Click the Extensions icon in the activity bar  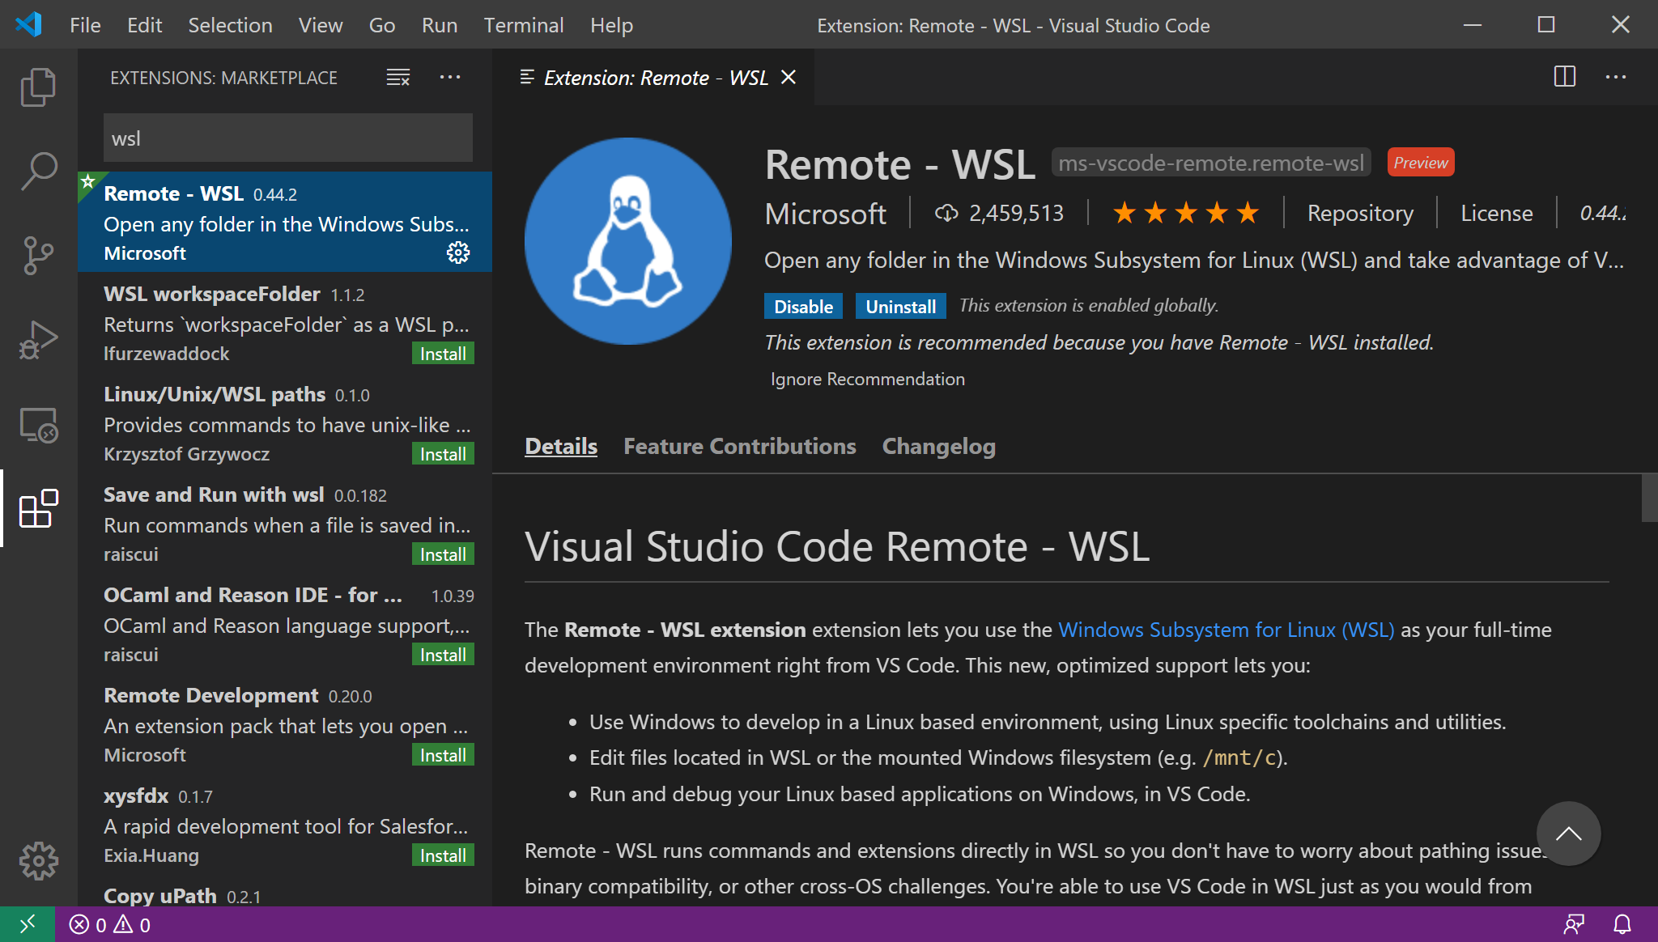pyautogui.click(x=38, y=508)
